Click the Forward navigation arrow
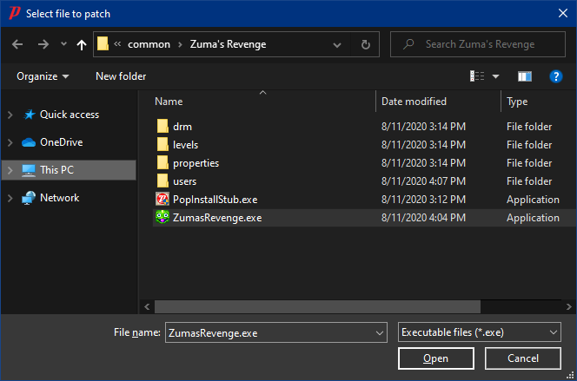Screen dimensions: 577x381 [43, 44]
